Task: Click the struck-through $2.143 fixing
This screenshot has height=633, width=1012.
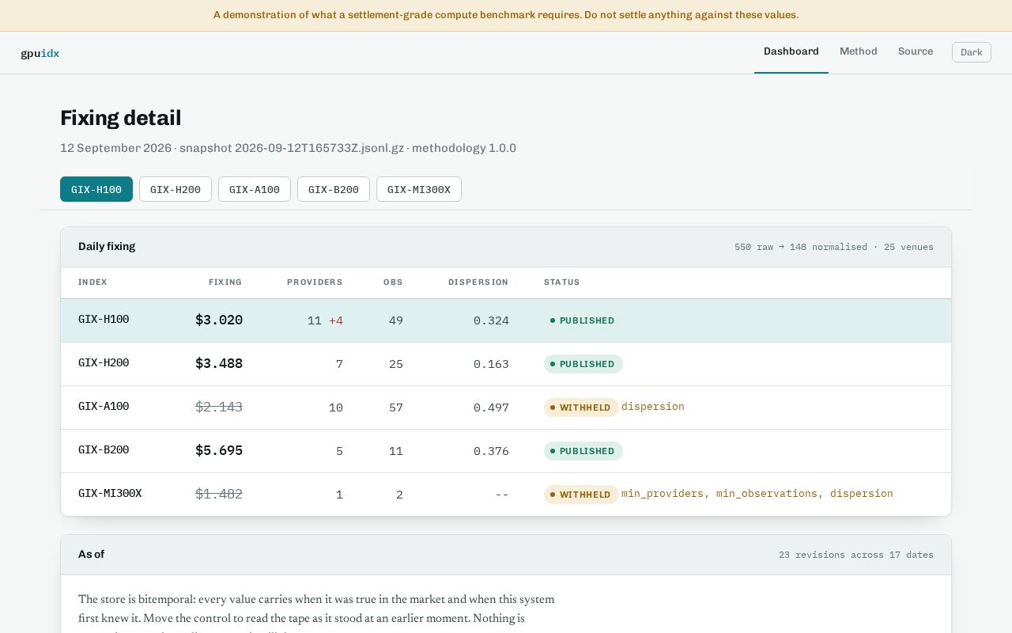Action: pos(219,407)
